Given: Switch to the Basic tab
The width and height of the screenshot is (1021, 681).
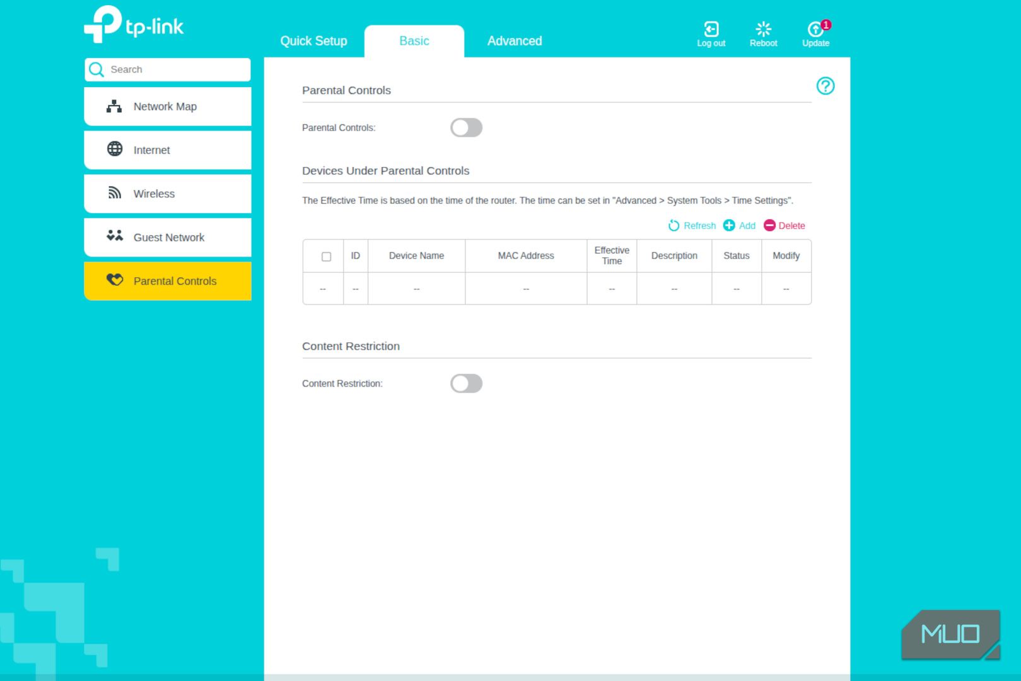Looking at the screenshot, I should [x=414, y=41].
